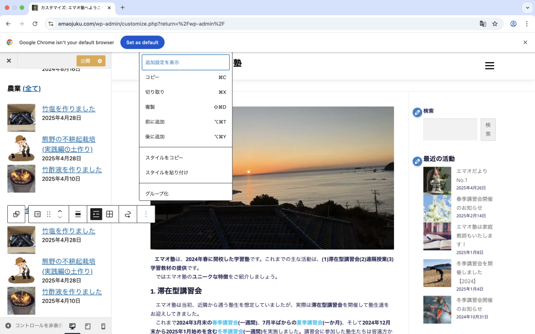Reload the page with the refresh icon

point(35,23)
